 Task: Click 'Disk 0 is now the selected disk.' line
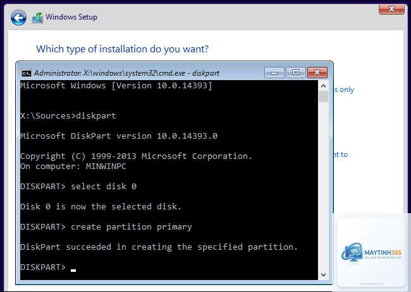[x=101, y=206]
